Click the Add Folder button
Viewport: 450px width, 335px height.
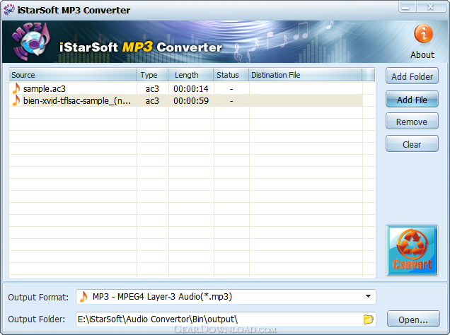(412, 76)
